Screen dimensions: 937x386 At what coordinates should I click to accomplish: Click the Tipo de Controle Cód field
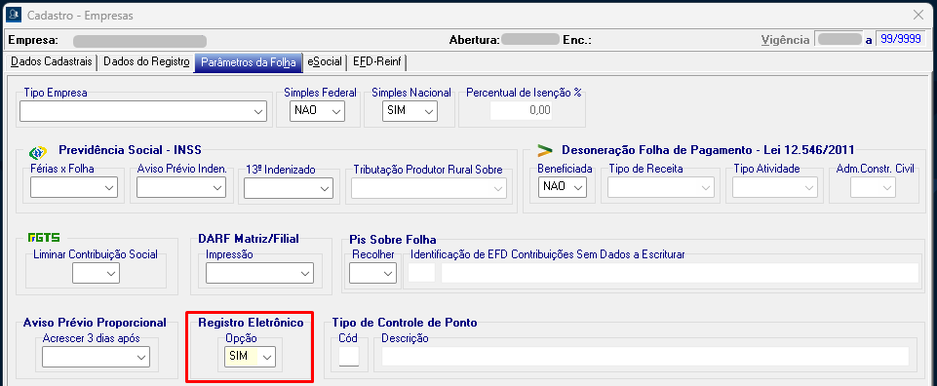coord(349,357)
